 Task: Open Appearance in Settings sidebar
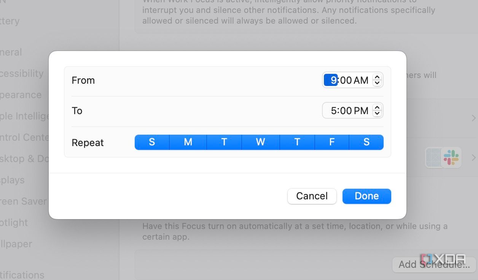pos(21,95)
